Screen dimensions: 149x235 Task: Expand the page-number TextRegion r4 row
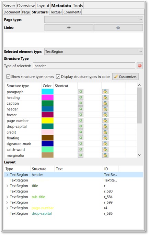(x=7, y=208)
